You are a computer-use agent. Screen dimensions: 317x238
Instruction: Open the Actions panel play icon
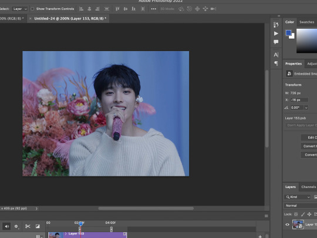[x=276, y=33]
